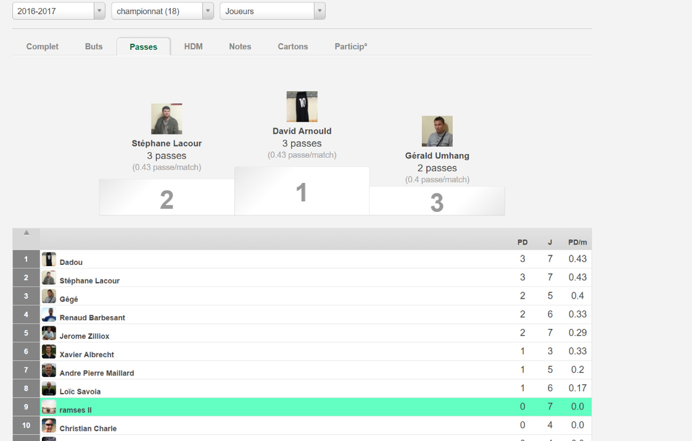Go to the Cartons tab

pyautogui.click(x=293, y=47)
